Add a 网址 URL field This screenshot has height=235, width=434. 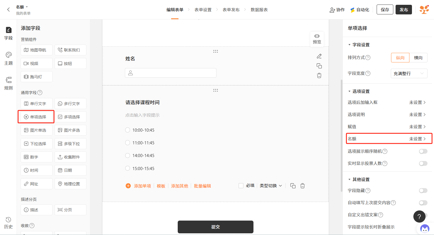[x=36, y=184]
